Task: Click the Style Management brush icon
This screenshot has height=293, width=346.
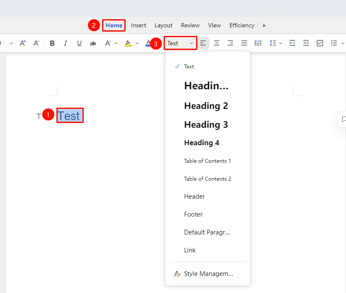Action: click(x=177, y=274)
